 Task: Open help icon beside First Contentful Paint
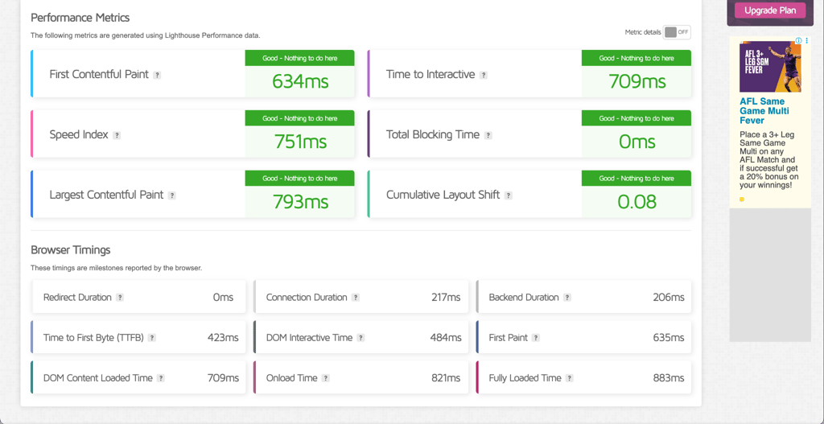[157, 75]
